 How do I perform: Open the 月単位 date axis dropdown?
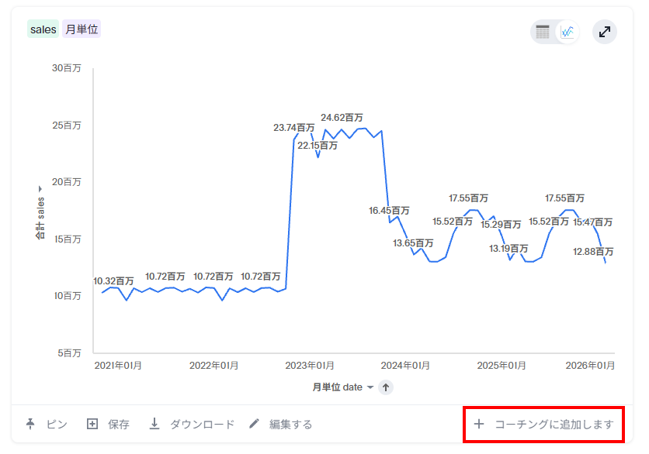[370, 387]
